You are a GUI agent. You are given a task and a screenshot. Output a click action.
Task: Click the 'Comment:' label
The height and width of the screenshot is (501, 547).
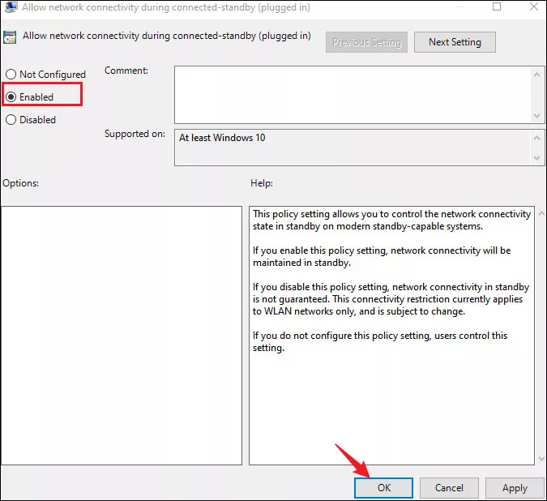tap(126, 71)
